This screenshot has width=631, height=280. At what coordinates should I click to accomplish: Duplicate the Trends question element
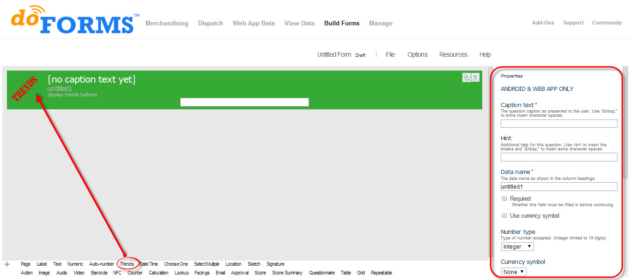(466, 77)
